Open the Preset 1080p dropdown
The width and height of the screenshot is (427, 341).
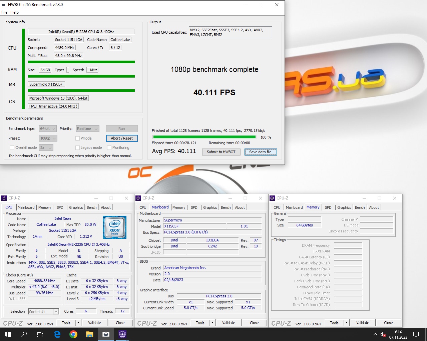[48, 138]
